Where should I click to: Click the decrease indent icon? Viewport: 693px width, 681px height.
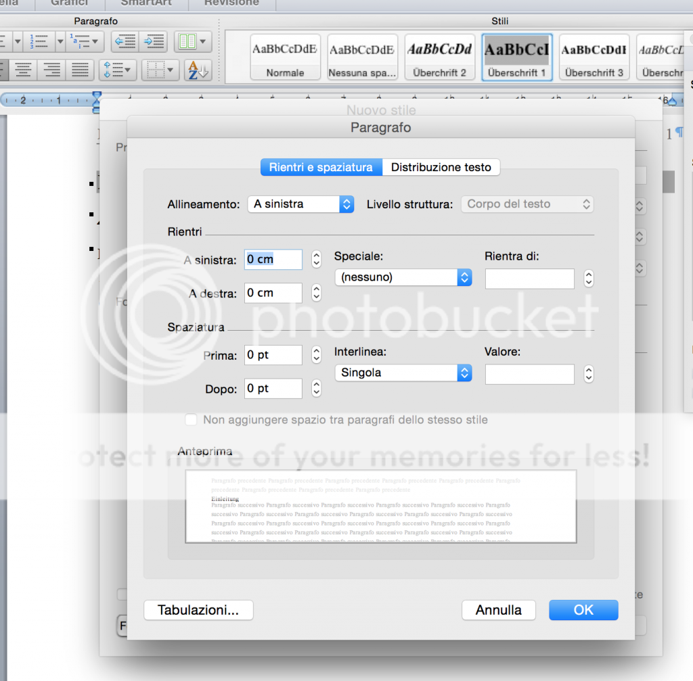click(125, 41)
